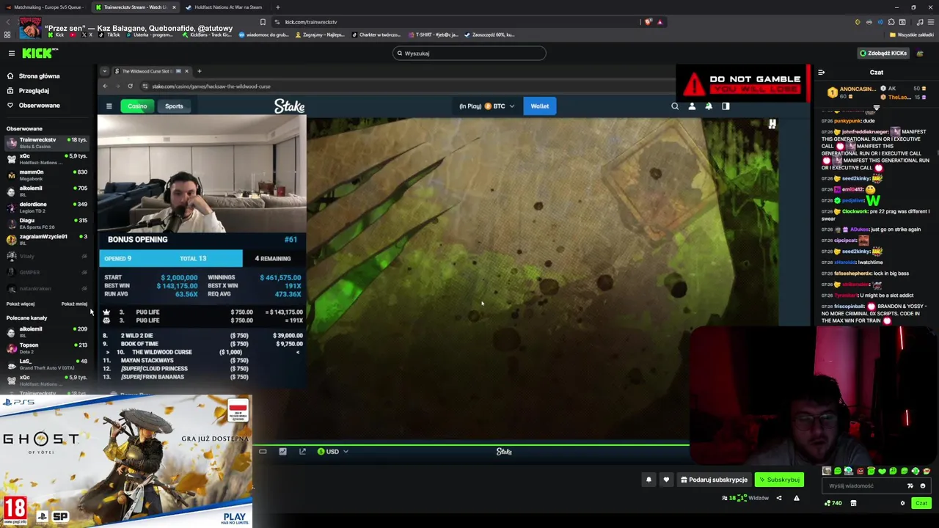Collapse the chat panel arrow icon
Viewport: 939px width, 528px height.
(821, 72)
